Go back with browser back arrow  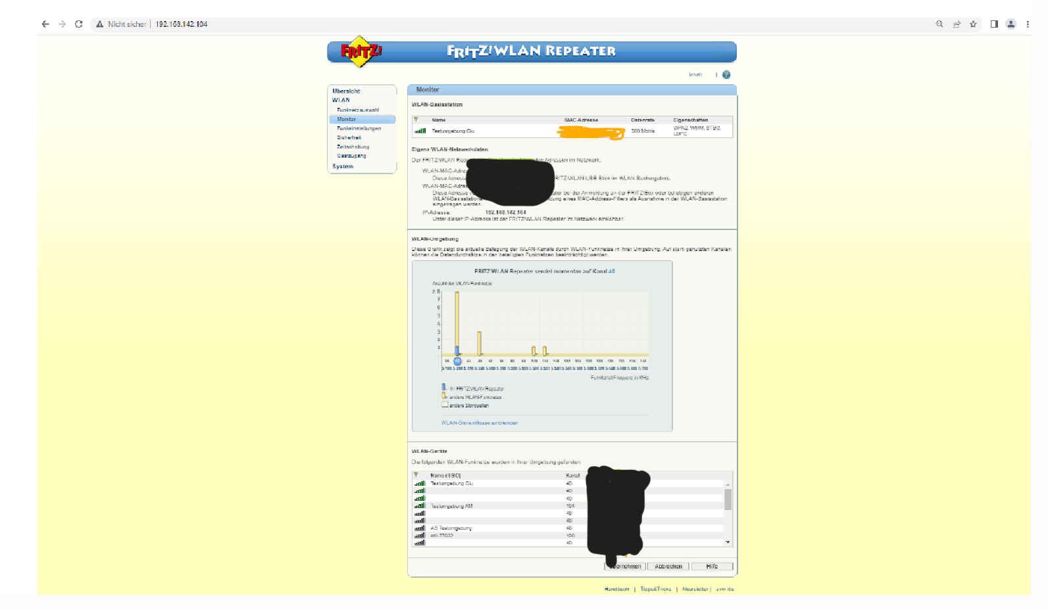(45, 24)
